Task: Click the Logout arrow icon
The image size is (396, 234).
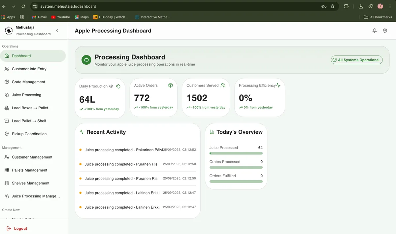Action: [x=9, y=228]
